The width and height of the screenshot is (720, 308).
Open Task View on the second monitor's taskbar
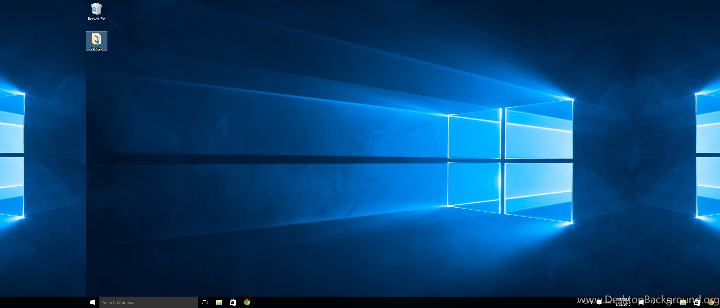click(x=669, y=302)
